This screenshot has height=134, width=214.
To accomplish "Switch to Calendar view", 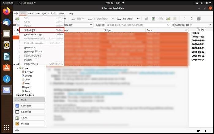I will click(x=29, y=112).
